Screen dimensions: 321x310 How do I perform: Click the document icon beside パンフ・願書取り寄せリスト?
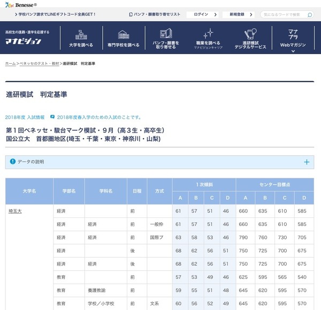(x=131, y=14)
